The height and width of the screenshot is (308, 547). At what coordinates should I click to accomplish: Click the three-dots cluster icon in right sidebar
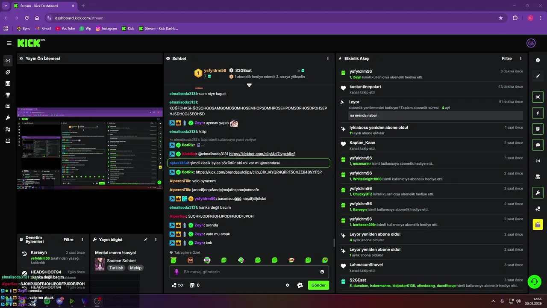click(x=538, y=208)
